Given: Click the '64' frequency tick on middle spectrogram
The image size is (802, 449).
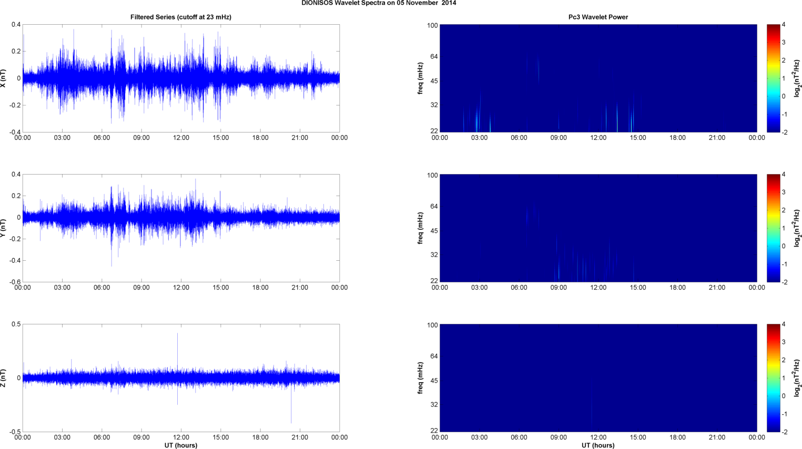Looking at the screenshot, I should [x=434, y=207].
